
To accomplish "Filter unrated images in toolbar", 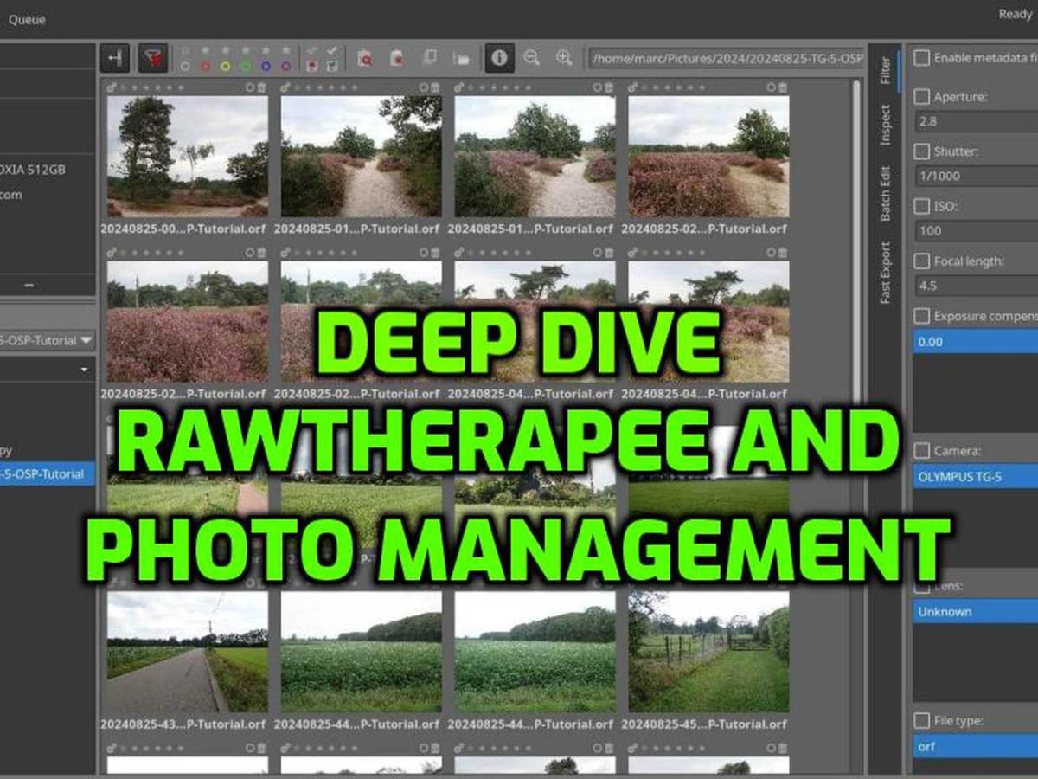I will pos(185,50).
